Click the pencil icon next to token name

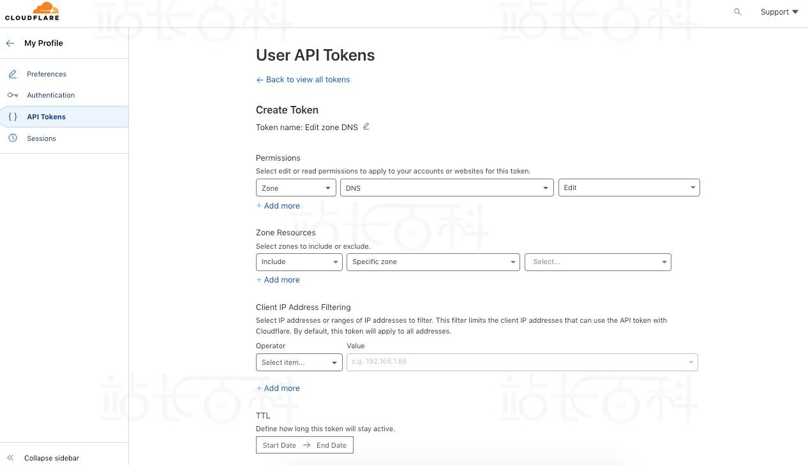pos(366,126)
